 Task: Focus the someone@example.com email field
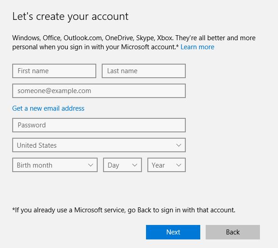[x=99, y=91]
